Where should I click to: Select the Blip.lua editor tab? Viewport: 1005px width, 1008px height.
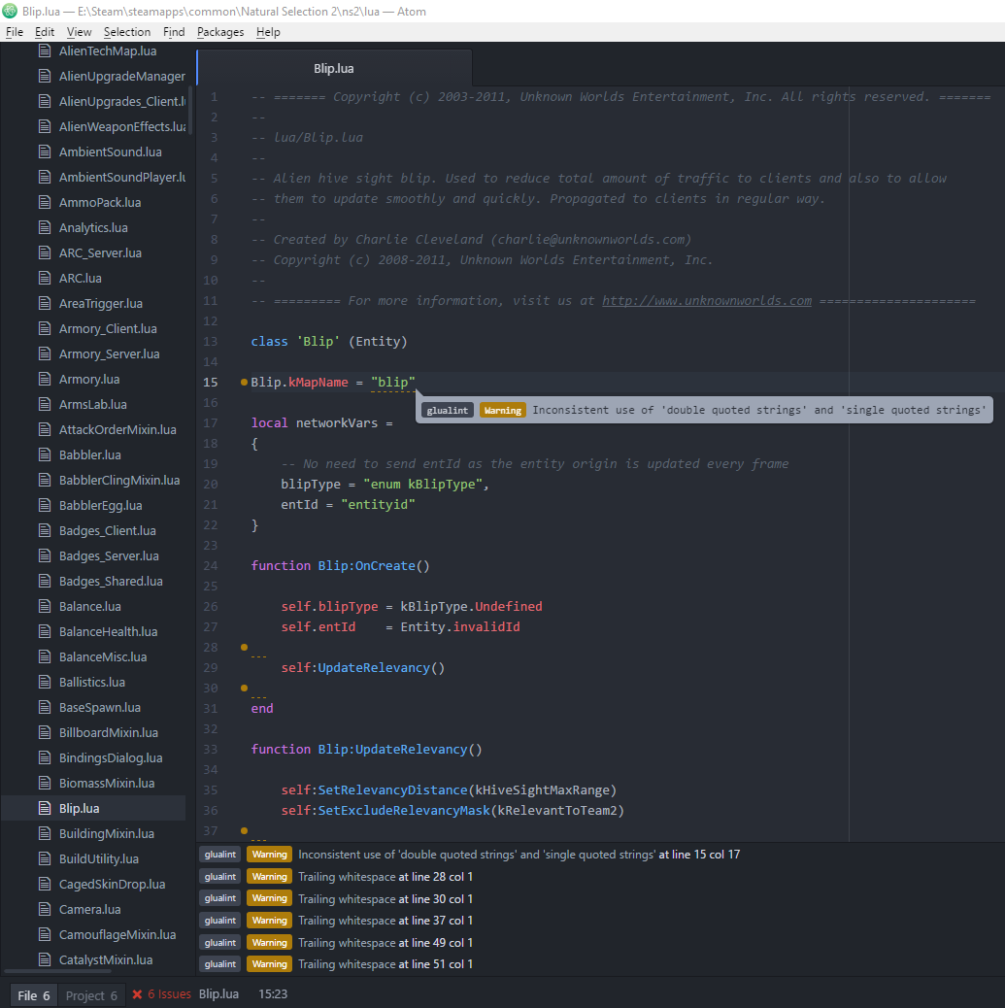click(334, 68)
